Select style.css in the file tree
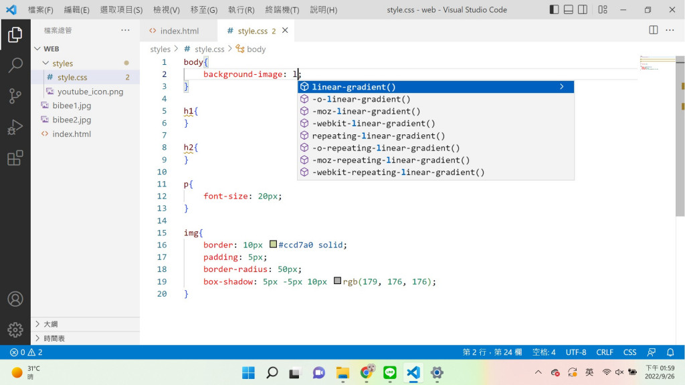This screenshot has width=685, height=385. point(85,78)
